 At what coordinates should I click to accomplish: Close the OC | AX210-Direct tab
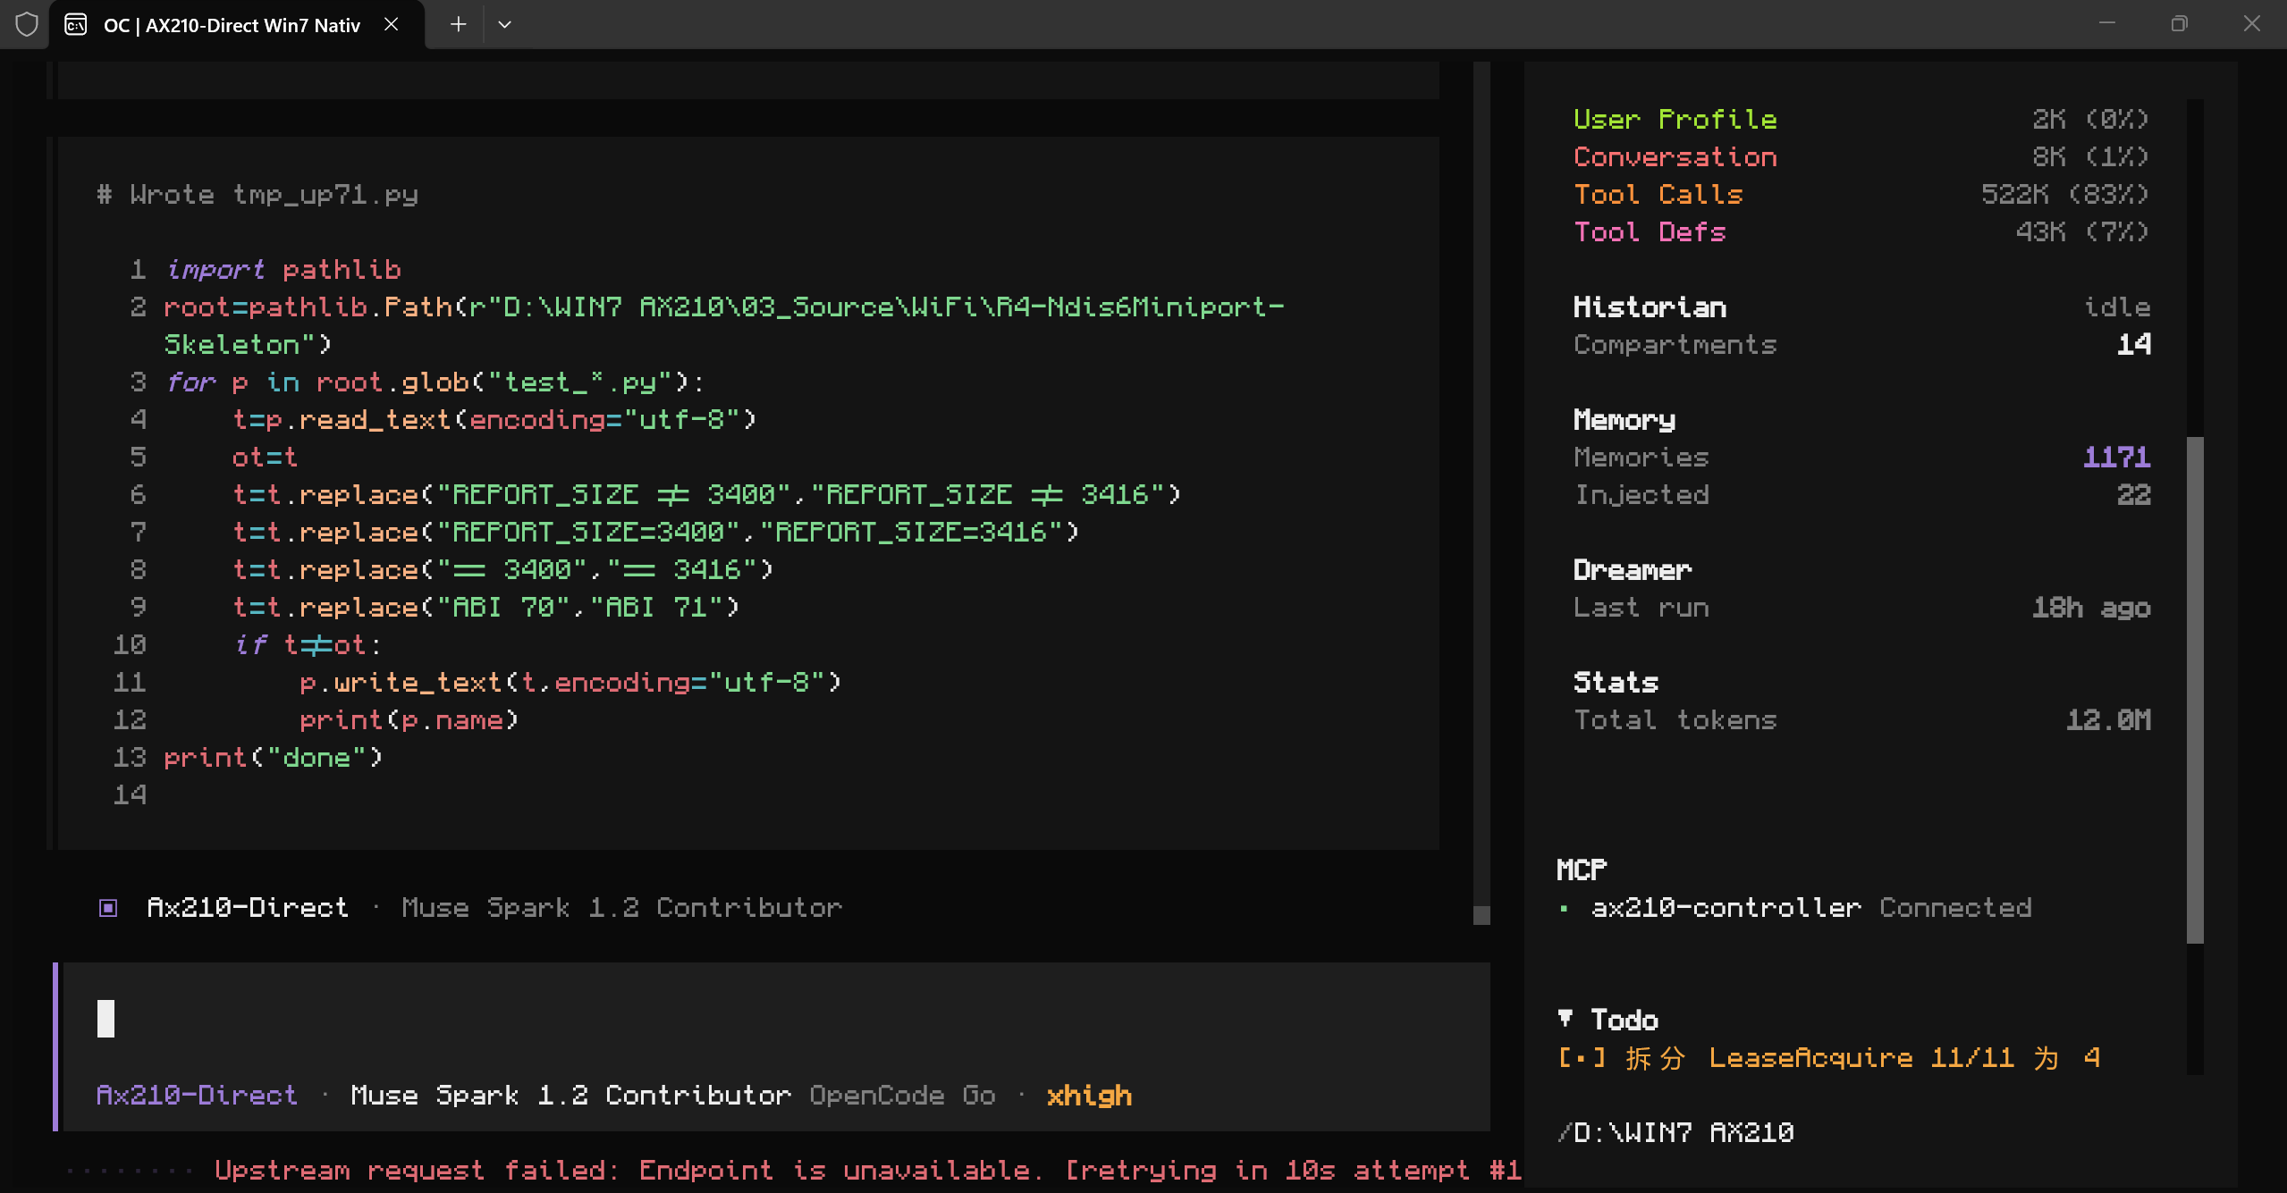[391, 24]
